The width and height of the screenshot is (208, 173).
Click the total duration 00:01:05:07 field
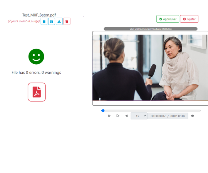tap(178, 116)
